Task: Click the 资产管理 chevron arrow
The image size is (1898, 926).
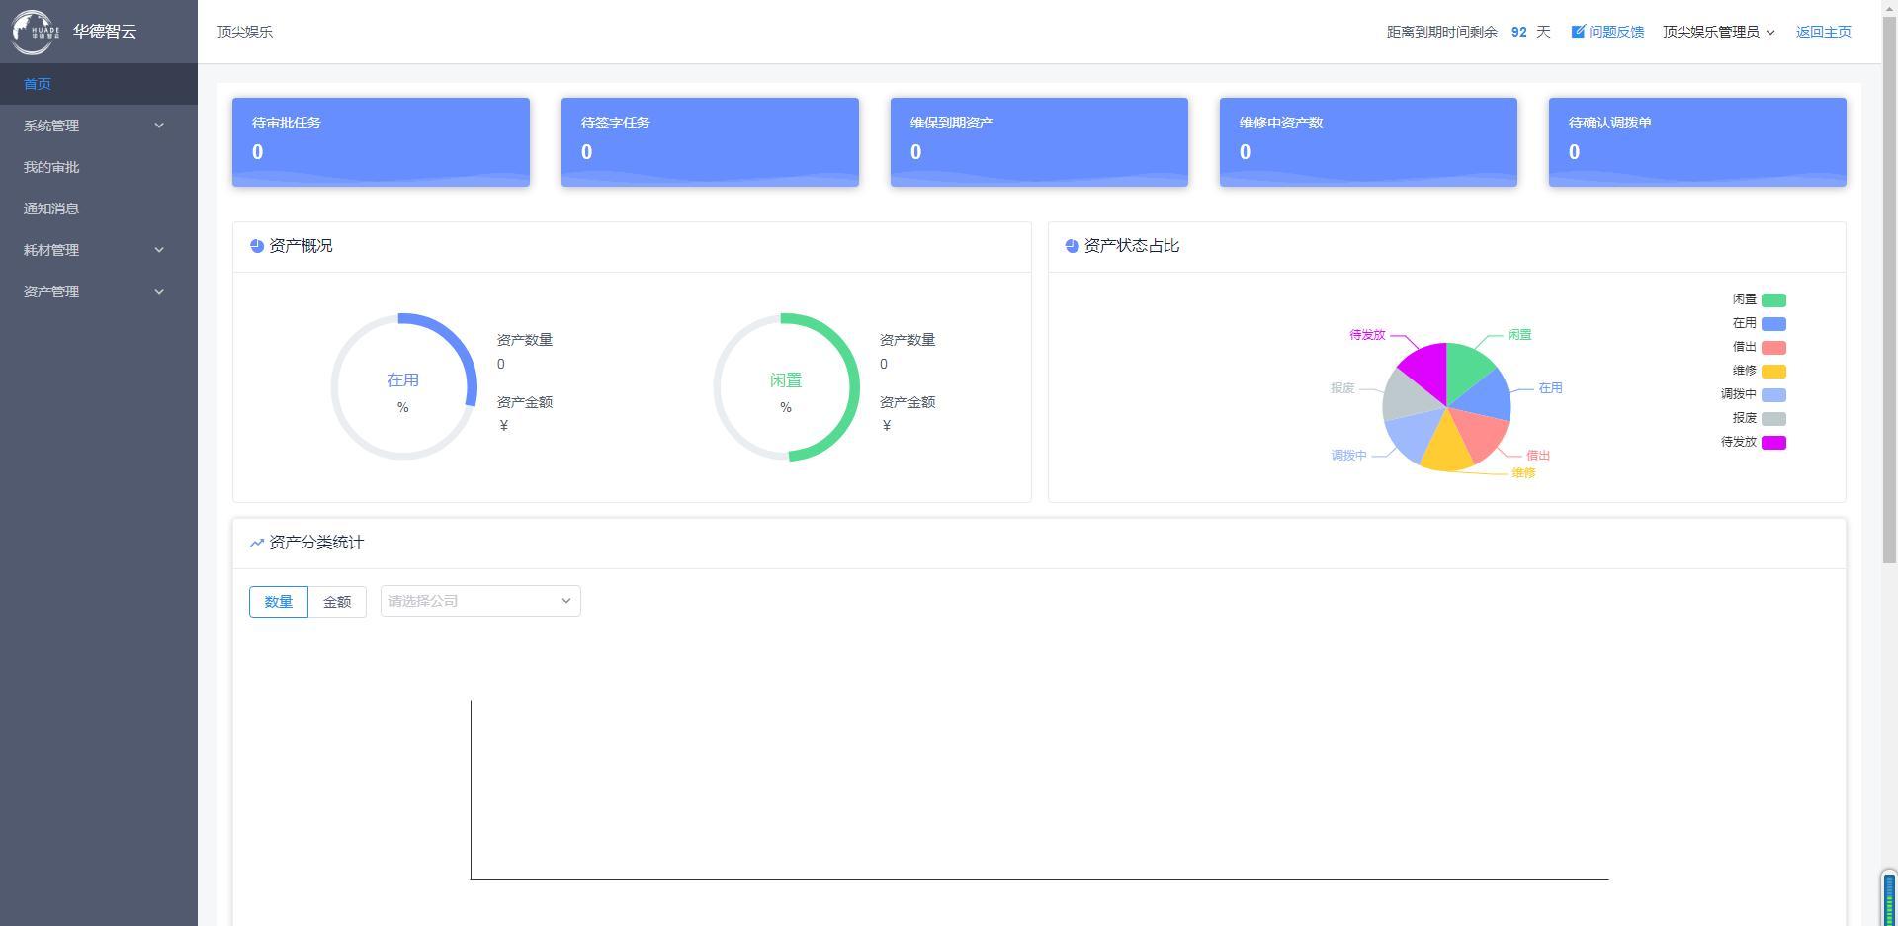Action: 159,292
